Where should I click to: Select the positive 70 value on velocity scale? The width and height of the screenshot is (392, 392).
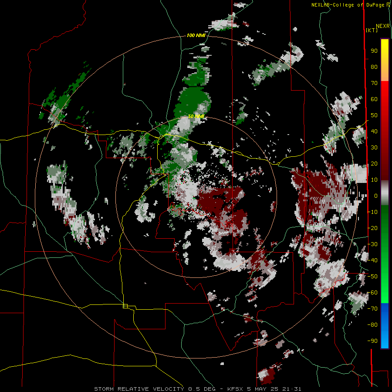374,83
